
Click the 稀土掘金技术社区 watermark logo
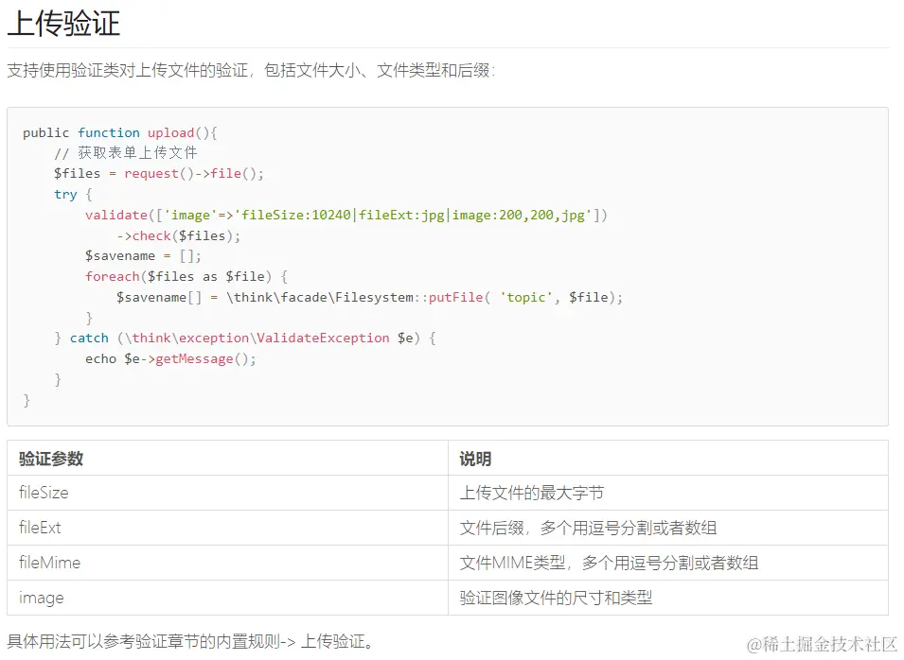822,644
